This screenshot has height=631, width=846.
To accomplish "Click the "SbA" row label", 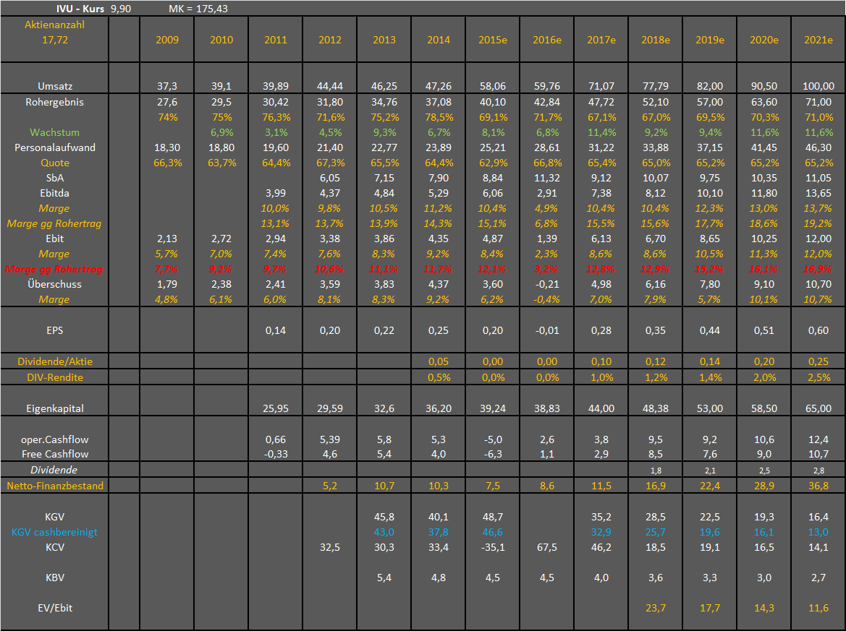I will pyautogui.click(x=54, y=177).
